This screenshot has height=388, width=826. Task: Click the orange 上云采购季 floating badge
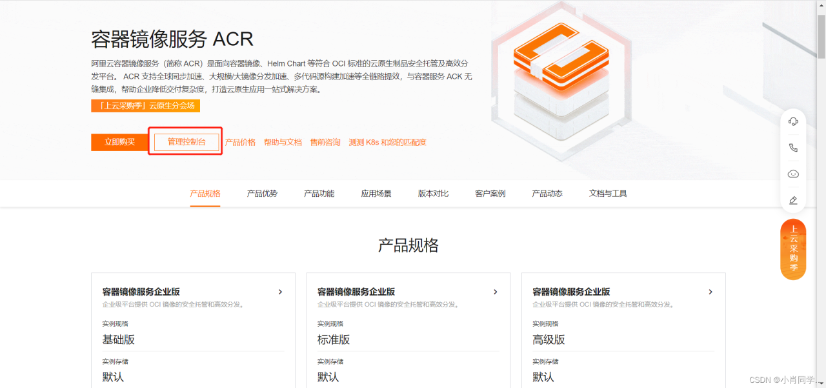click(x=792, y=249)
